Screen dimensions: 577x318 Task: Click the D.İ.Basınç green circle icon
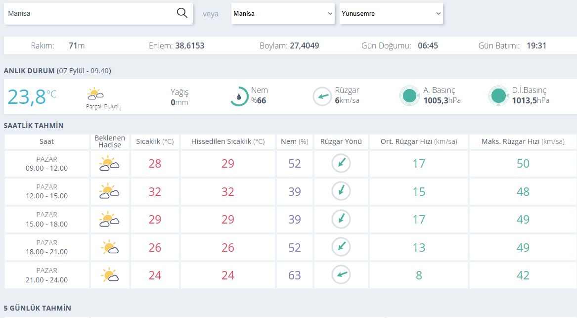tap(498, 96)
